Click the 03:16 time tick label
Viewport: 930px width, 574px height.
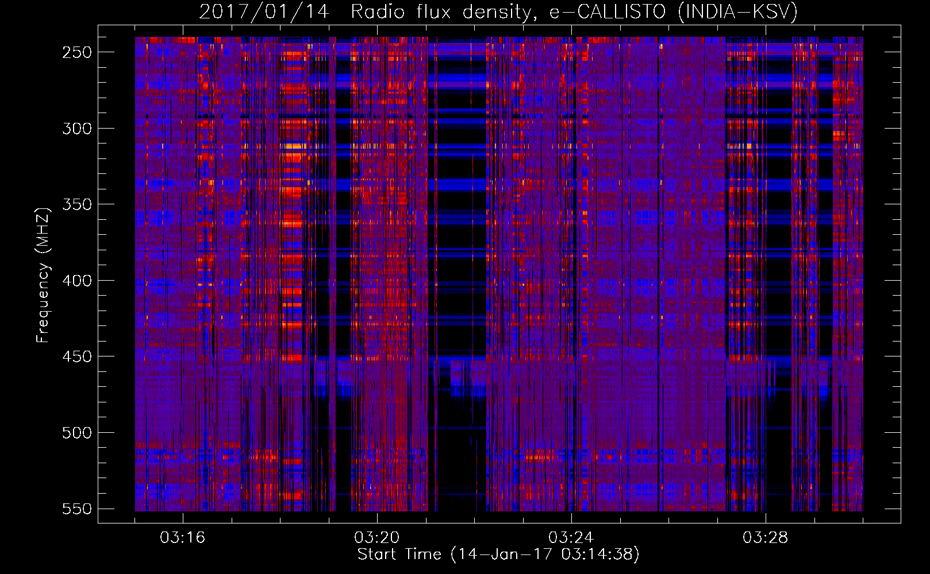(183, 538)
